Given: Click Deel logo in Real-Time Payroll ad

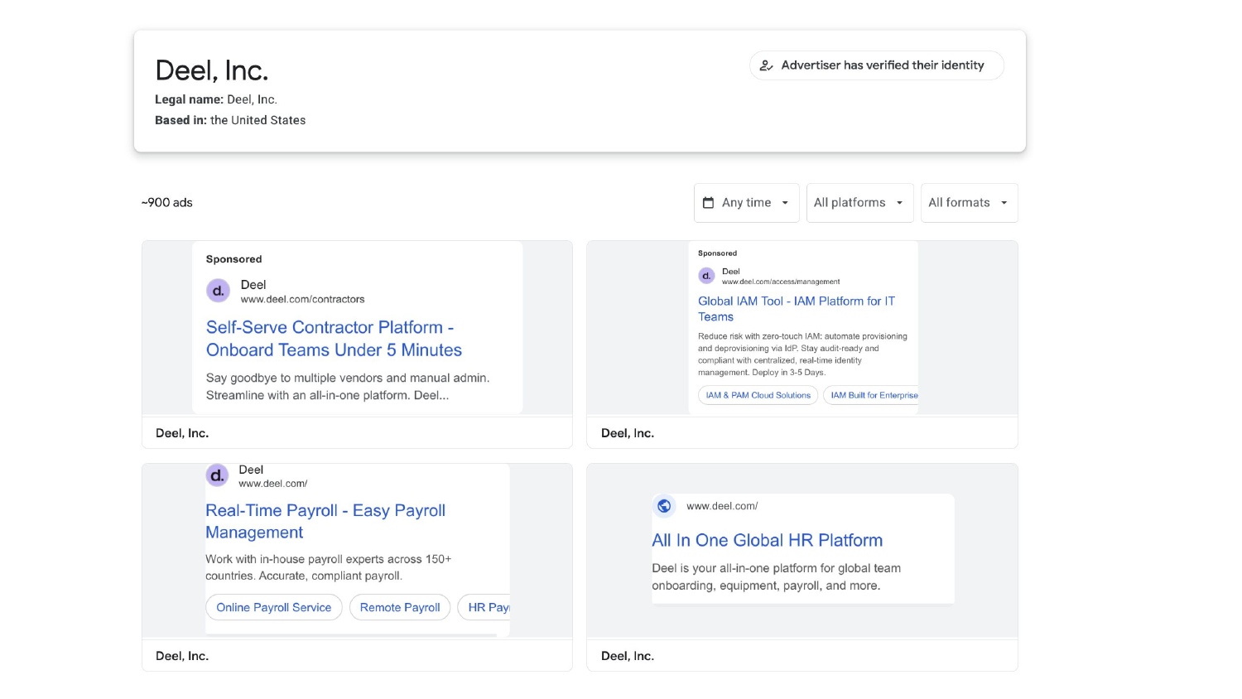Looking at the screenshot, I should (217, 475).
